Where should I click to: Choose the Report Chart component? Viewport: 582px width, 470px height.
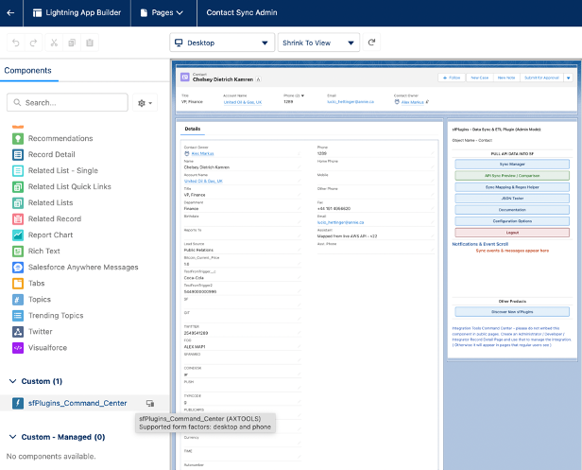[x=50, y=235]
